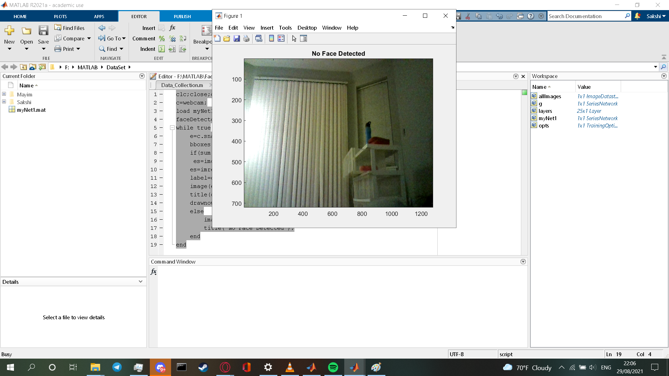Screen dimensions: 669x376
Task: Open the Tools menu in Figure 1
Action: (285, 28)
